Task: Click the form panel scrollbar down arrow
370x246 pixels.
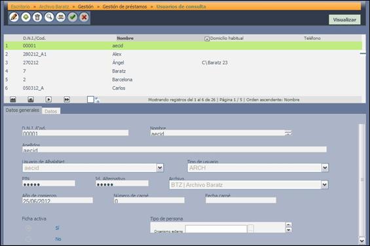Action: [x=361, y=241]
